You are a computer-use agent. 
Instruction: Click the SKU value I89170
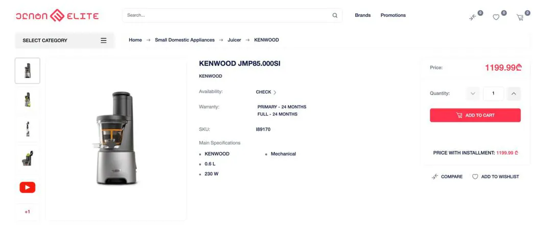[263, 129]
